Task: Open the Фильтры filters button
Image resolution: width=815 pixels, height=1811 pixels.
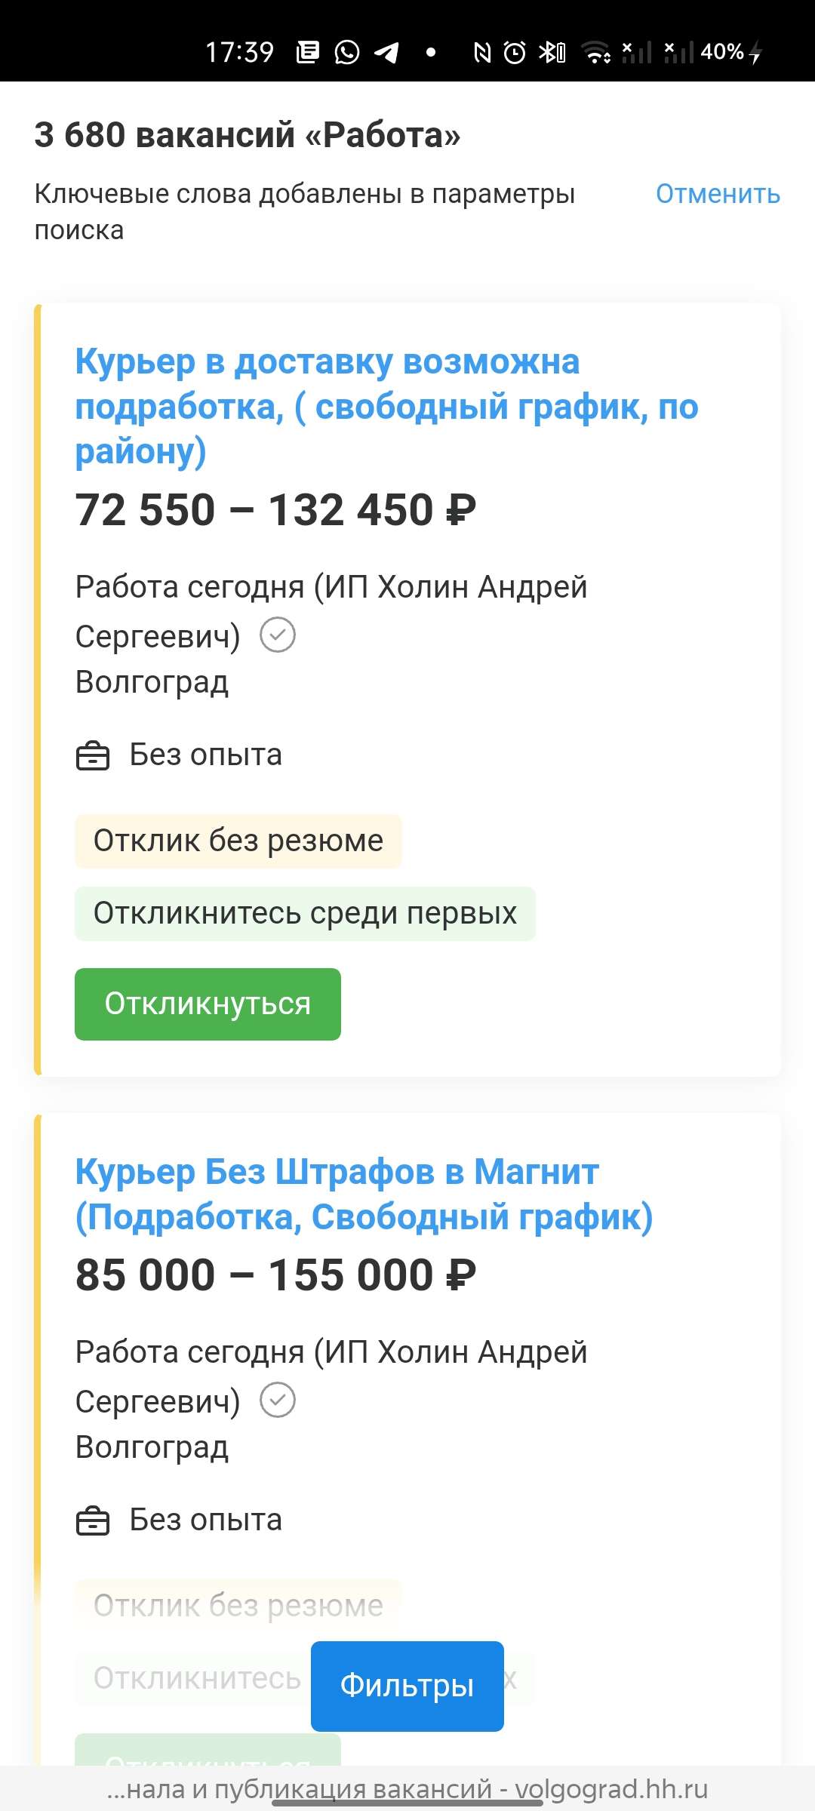Action: [407, 1686]
